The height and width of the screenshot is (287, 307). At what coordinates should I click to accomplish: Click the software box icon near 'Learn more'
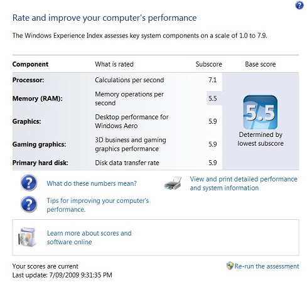pos(27,237)
